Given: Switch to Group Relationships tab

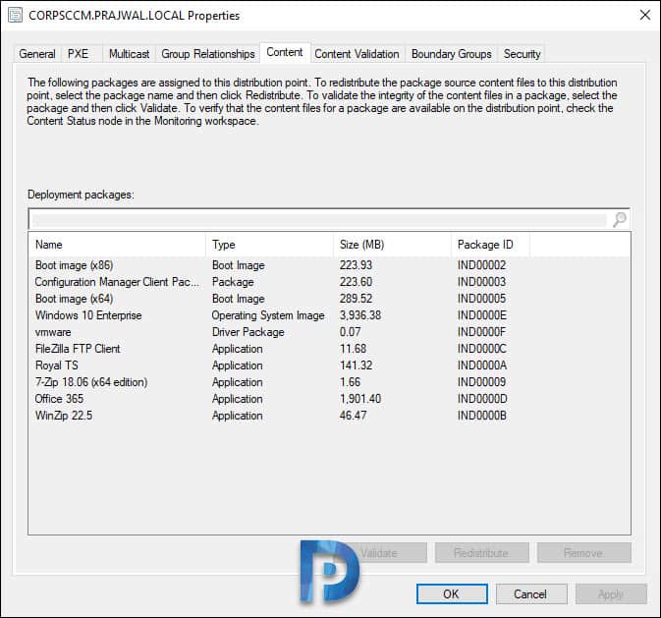Looking at the screenshot, I should pyautogui.click(x=208, y=54).
